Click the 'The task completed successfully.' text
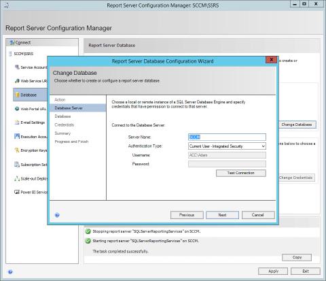The width and height of the screenshot is (326, 281). pos(120,251)
